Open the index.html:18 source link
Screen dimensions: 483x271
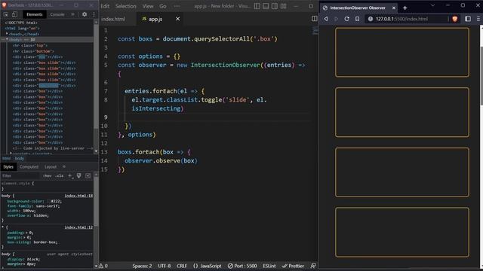coord(78,196)
